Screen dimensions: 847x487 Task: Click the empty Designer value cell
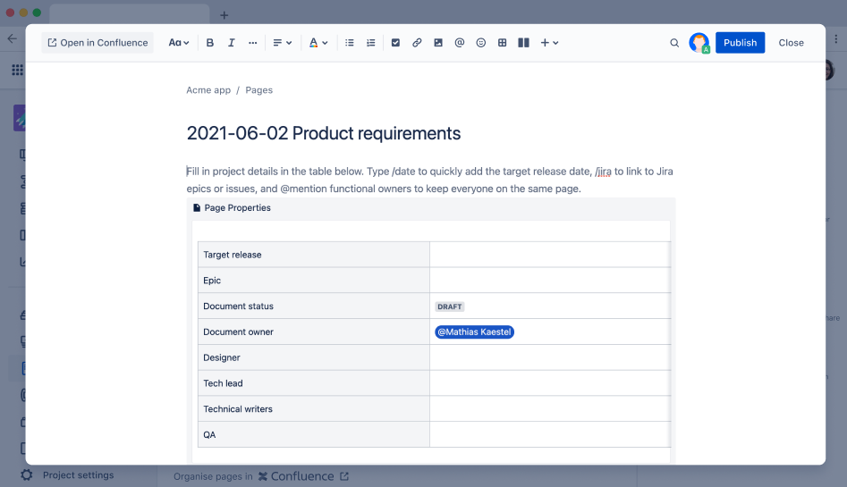550,357
